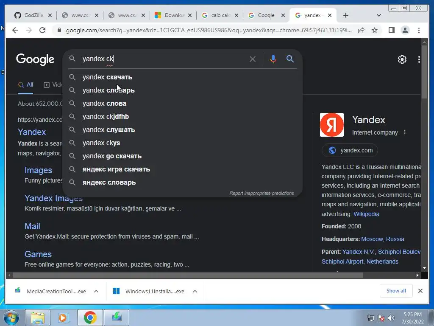Clear the search box with the X

point(253,59)
